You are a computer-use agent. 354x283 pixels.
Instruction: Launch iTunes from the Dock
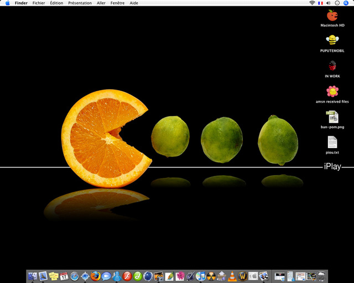point(200,276)
